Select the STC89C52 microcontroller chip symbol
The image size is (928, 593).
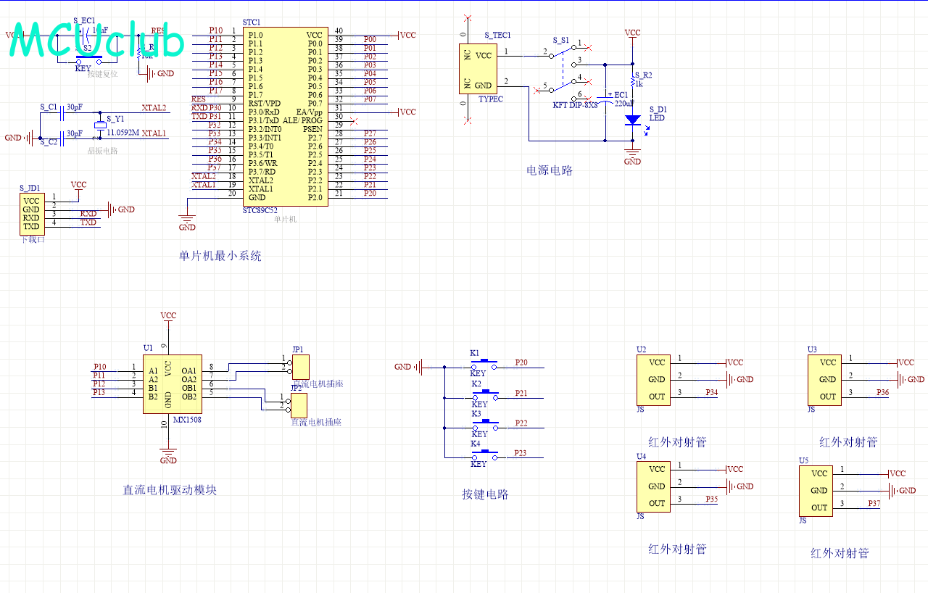285,116
